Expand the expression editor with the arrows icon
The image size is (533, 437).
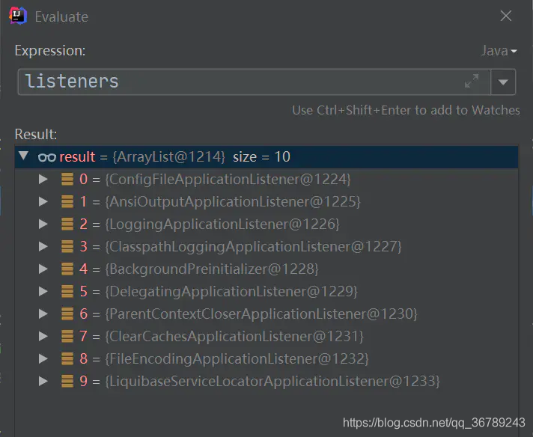pos(472,81)
